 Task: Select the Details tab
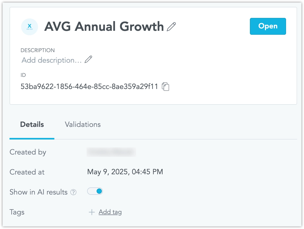tap(32, 125)
